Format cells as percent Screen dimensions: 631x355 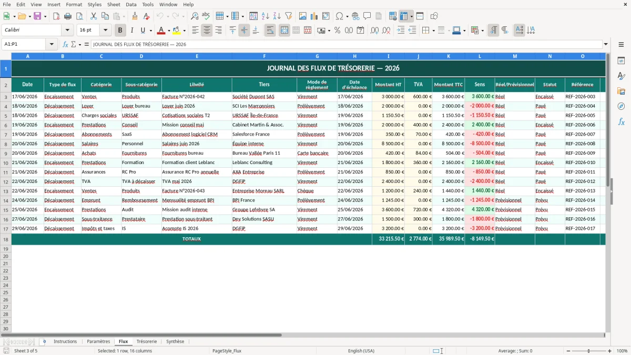[x=337, y=31]
